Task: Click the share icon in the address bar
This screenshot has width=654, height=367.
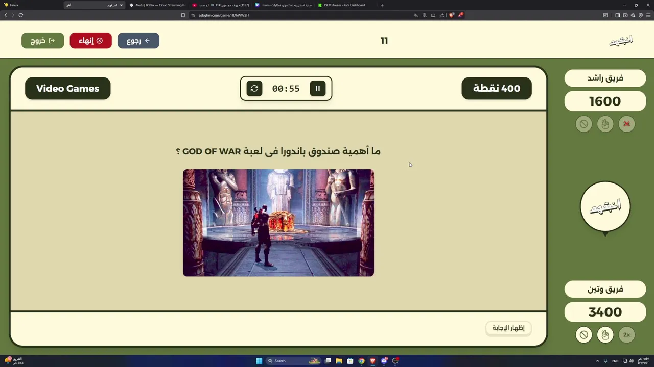Action: click(x=442, y=15)
